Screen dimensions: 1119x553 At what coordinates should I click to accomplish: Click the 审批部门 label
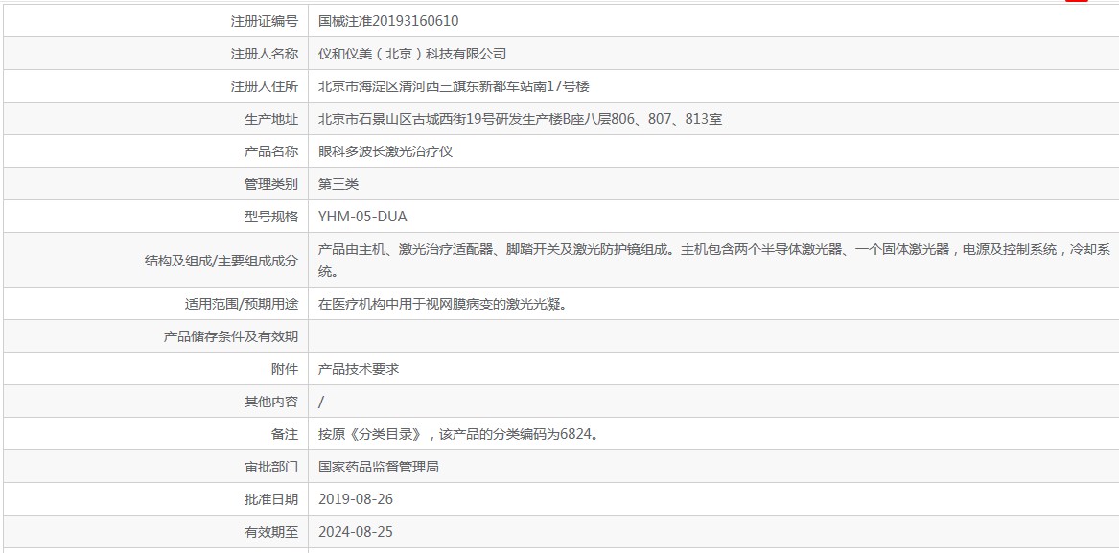coord(271,468)
